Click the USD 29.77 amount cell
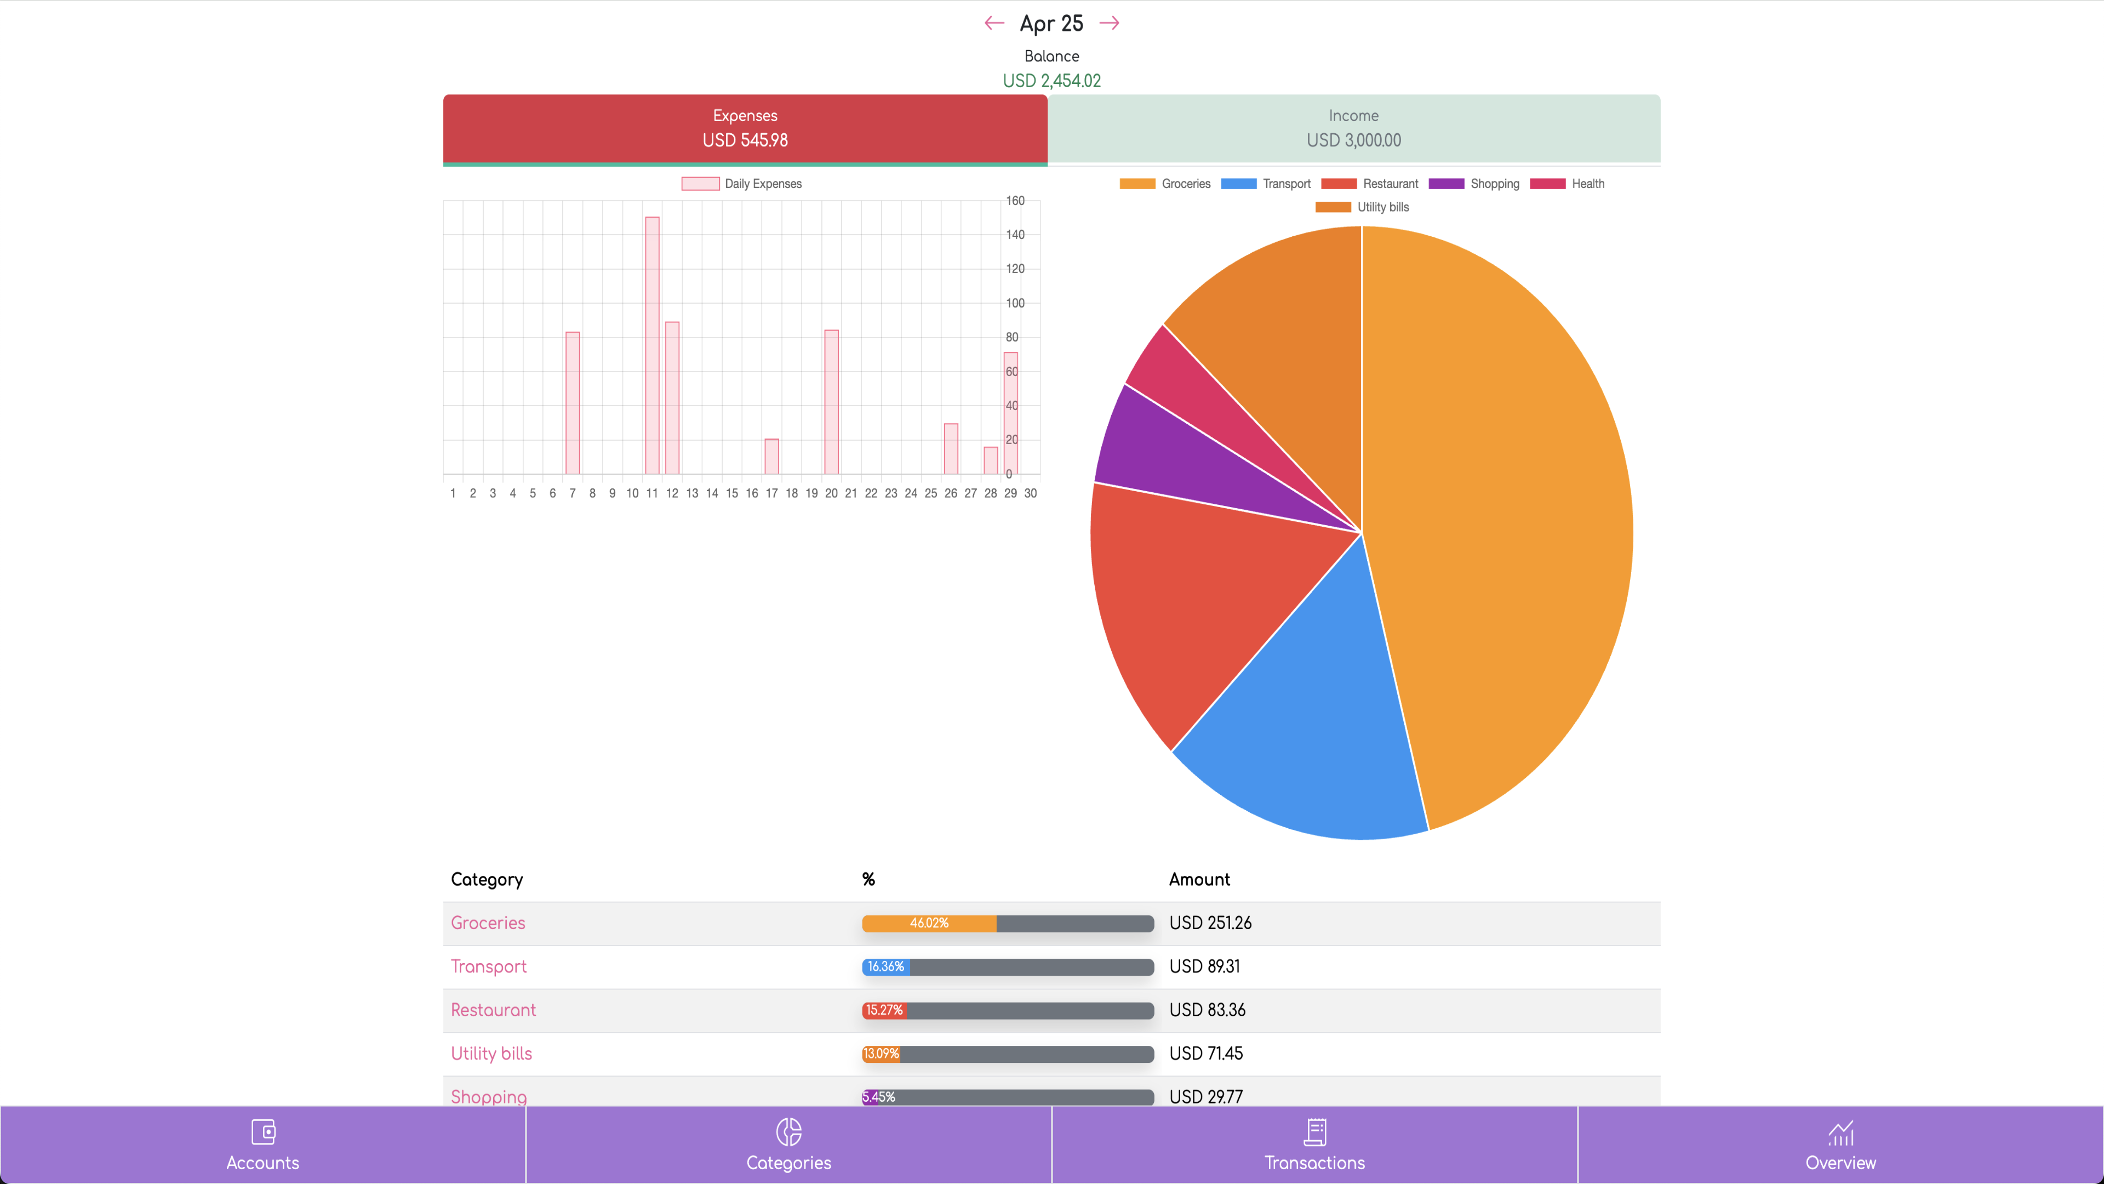 [1205, 1096]
